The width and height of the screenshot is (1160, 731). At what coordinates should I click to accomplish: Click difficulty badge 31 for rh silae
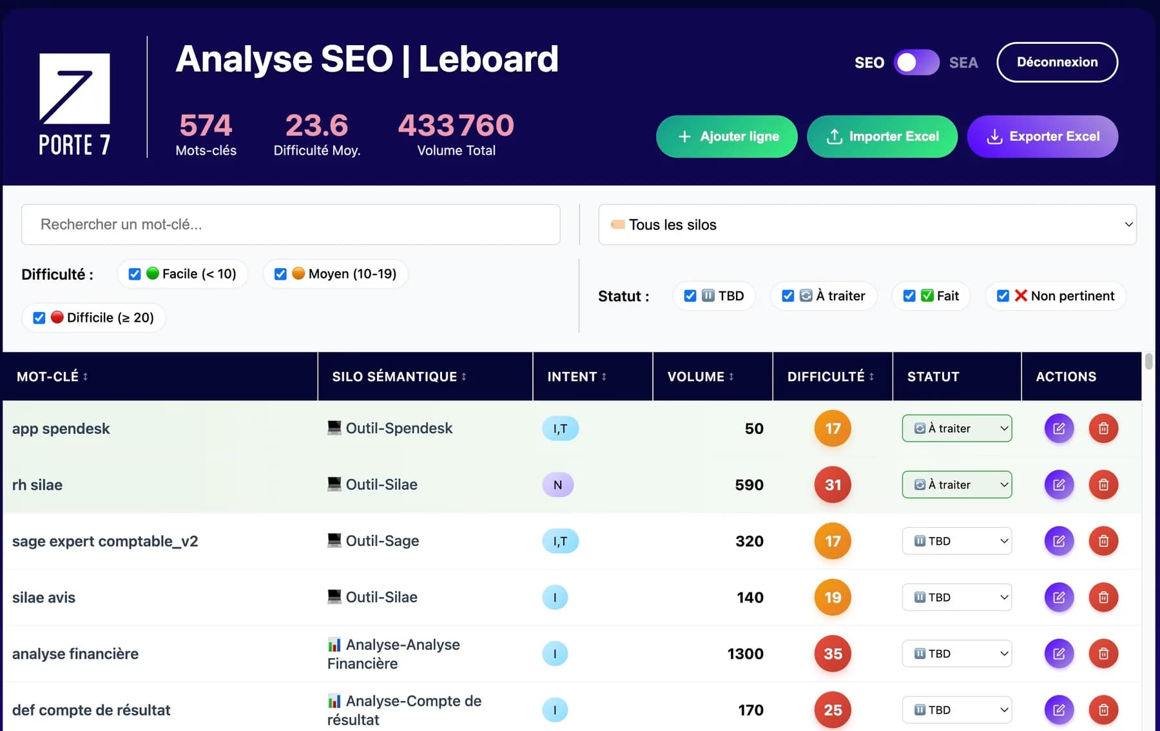(833, 485)
